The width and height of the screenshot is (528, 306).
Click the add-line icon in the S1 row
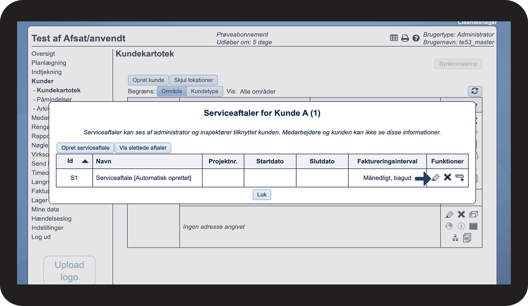tap(460, 178)
